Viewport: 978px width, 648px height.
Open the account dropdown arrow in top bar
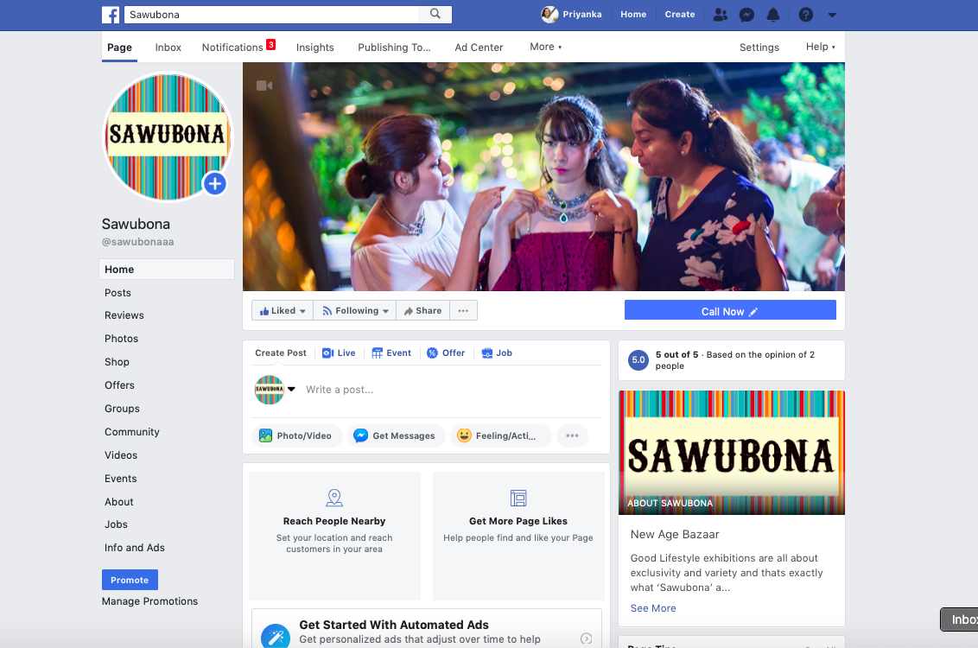832,15
